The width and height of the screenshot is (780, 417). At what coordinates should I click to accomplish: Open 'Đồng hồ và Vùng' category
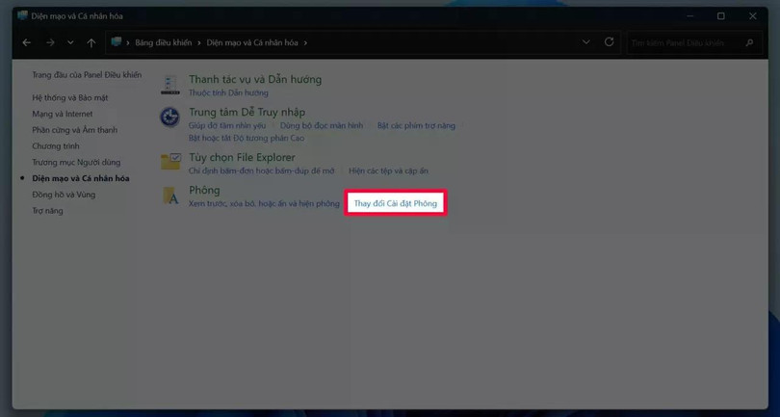tap(64, 195)
